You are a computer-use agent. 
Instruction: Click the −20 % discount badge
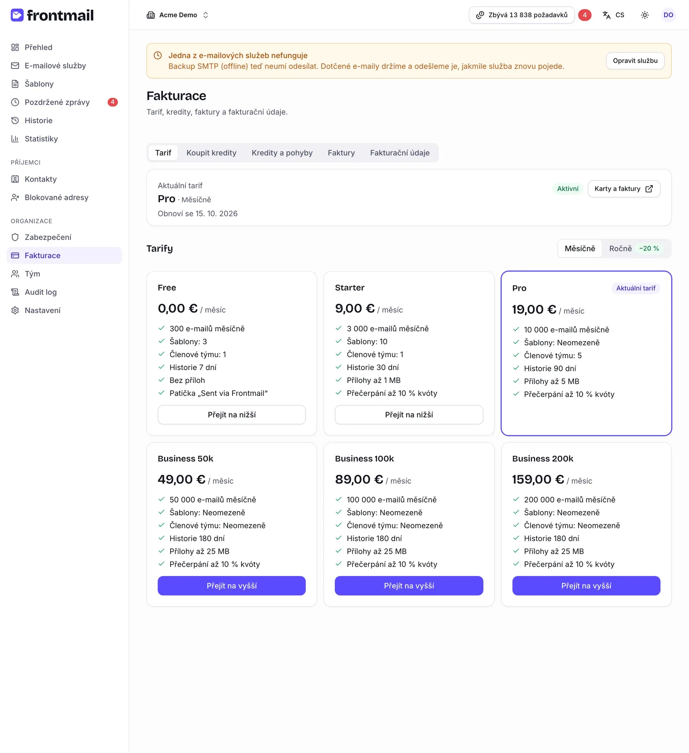(x=649, y=248)
